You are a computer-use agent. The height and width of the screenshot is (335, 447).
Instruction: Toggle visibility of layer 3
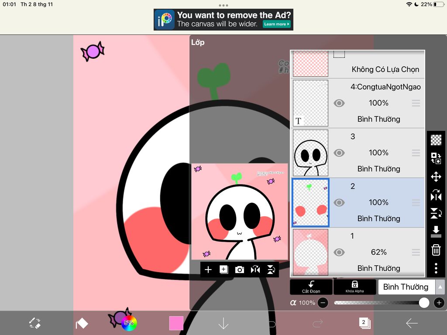339,153
